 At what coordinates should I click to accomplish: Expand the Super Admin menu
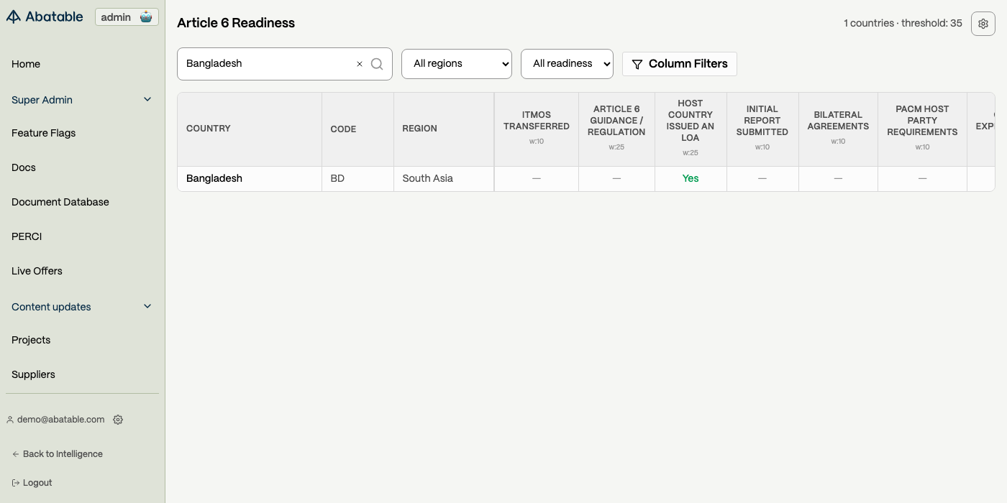coord(147,100)
